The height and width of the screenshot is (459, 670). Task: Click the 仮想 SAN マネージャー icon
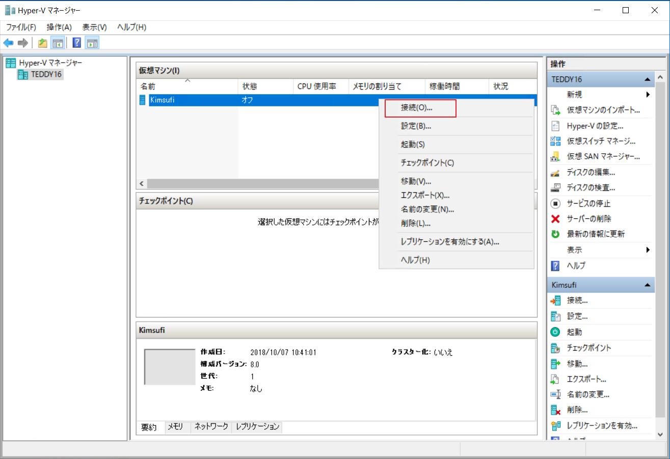click(x=555, y=156)
